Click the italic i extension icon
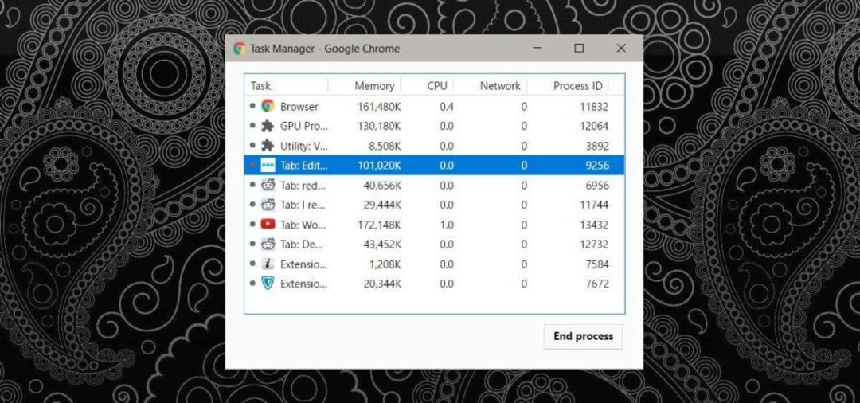Image resolution: width=860 pixels, height=403 pixels. 268,264
